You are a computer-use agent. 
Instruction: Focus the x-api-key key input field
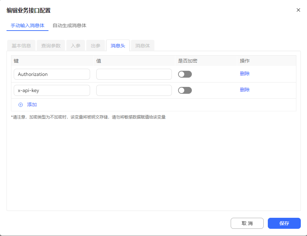pyautogui.click(x=52, y=90)
